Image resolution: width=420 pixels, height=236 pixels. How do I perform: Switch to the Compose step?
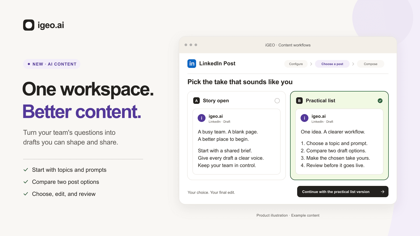tap(370, 64)
